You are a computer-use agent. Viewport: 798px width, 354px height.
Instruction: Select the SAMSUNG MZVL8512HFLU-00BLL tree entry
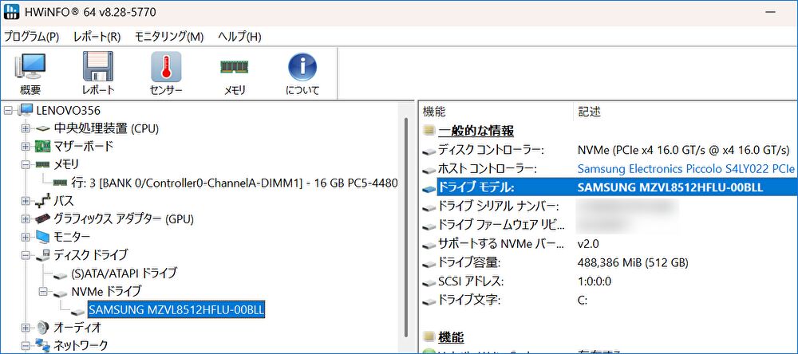176,309
